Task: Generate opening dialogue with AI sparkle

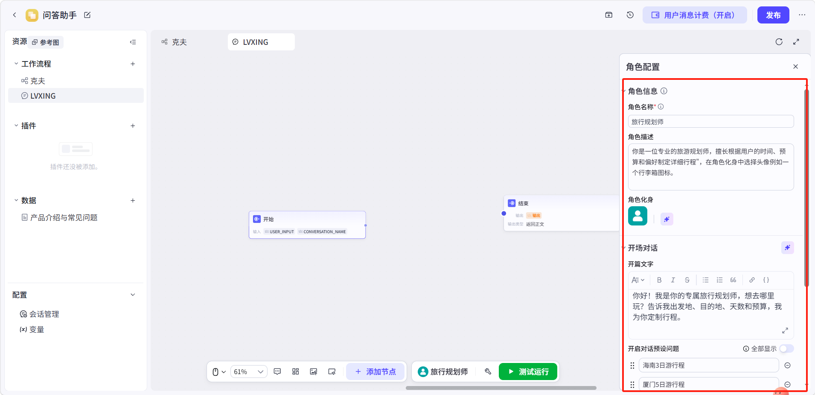Action: (x=788, y=248)
